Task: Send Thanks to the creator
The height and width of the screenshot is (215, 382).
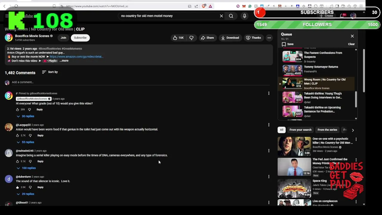Action: (x=253, y=38)
